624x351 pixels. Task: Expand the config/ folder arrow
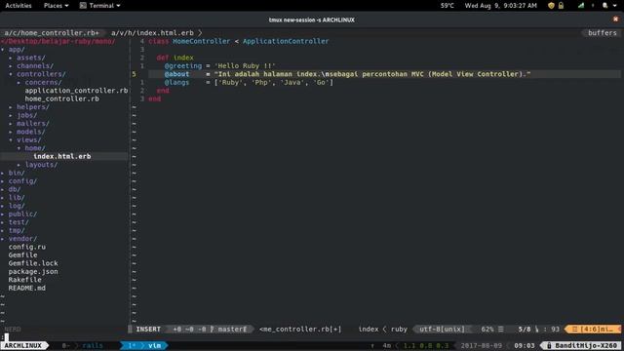pyautogui.click(x=2, y=181)
